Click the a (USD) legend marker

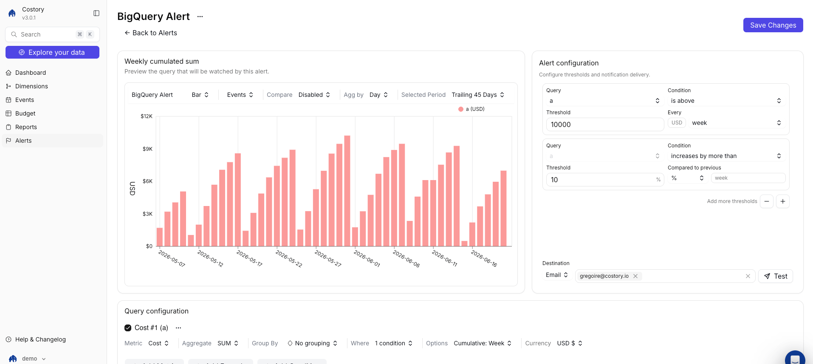(x=460, y=109)
